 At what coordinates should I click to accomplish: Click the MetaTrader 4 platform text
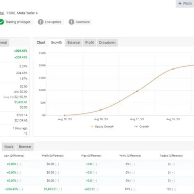point(27,13)
